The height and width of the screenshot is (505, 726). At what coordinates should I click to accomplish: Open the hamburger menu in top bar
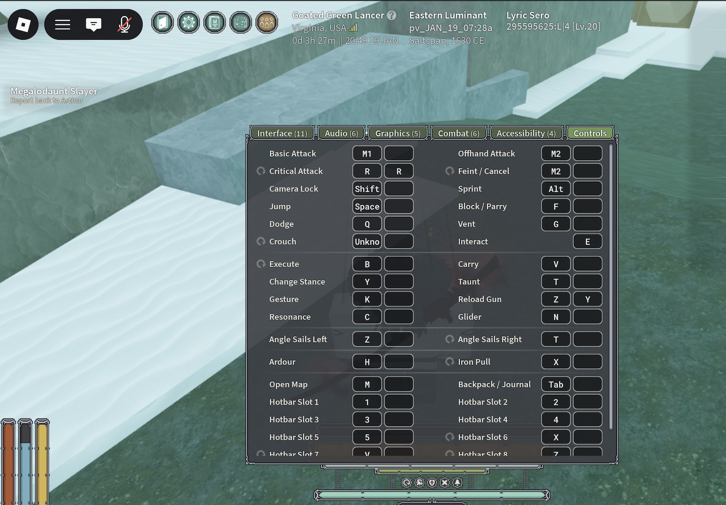[62, 24]
